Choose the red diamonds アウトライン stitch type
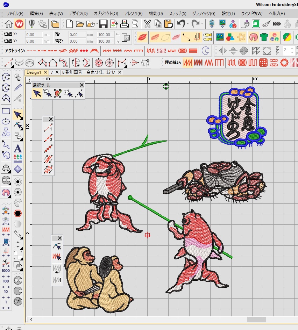Viewport: 298px width, 330px height. 84,51
